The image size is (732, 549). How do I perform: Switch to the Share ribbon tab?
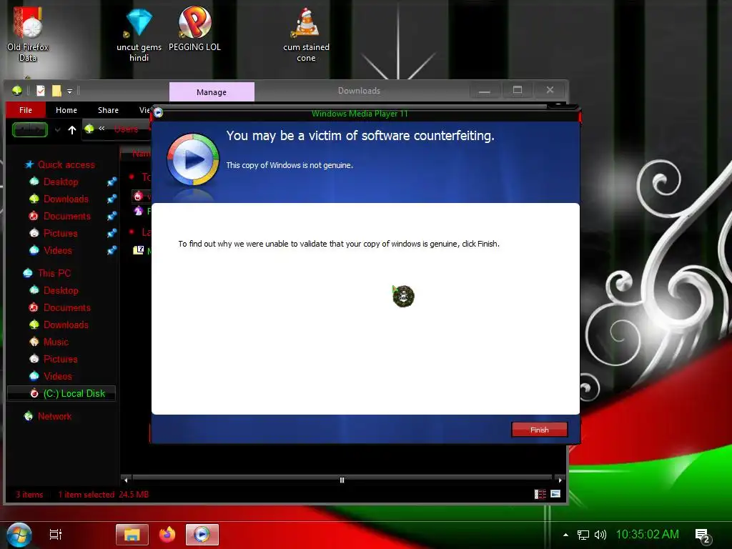pos(108,110)
